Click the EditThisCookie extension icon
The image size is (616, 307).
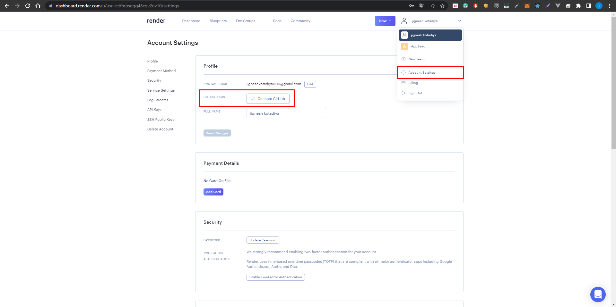coord(486,5)
